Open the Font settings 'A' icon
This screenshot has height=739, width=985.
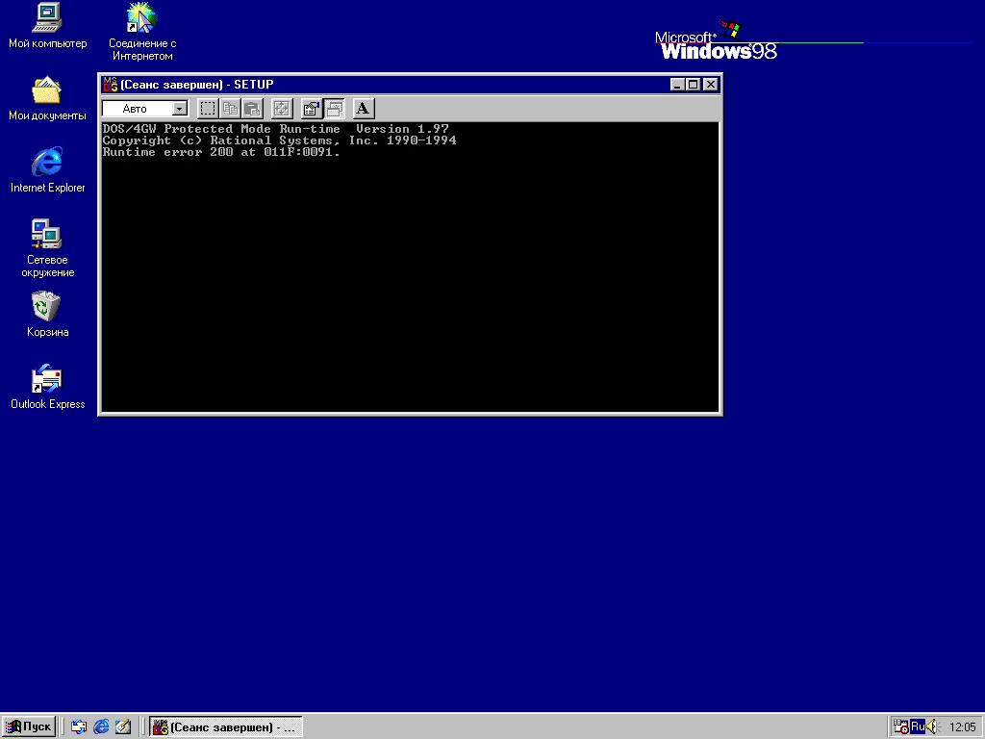[363, 109]
